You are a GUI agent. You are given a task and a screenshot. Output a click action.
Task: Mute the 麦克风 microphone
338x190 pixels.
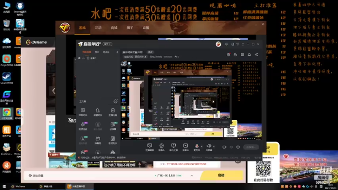coord(196,147)
